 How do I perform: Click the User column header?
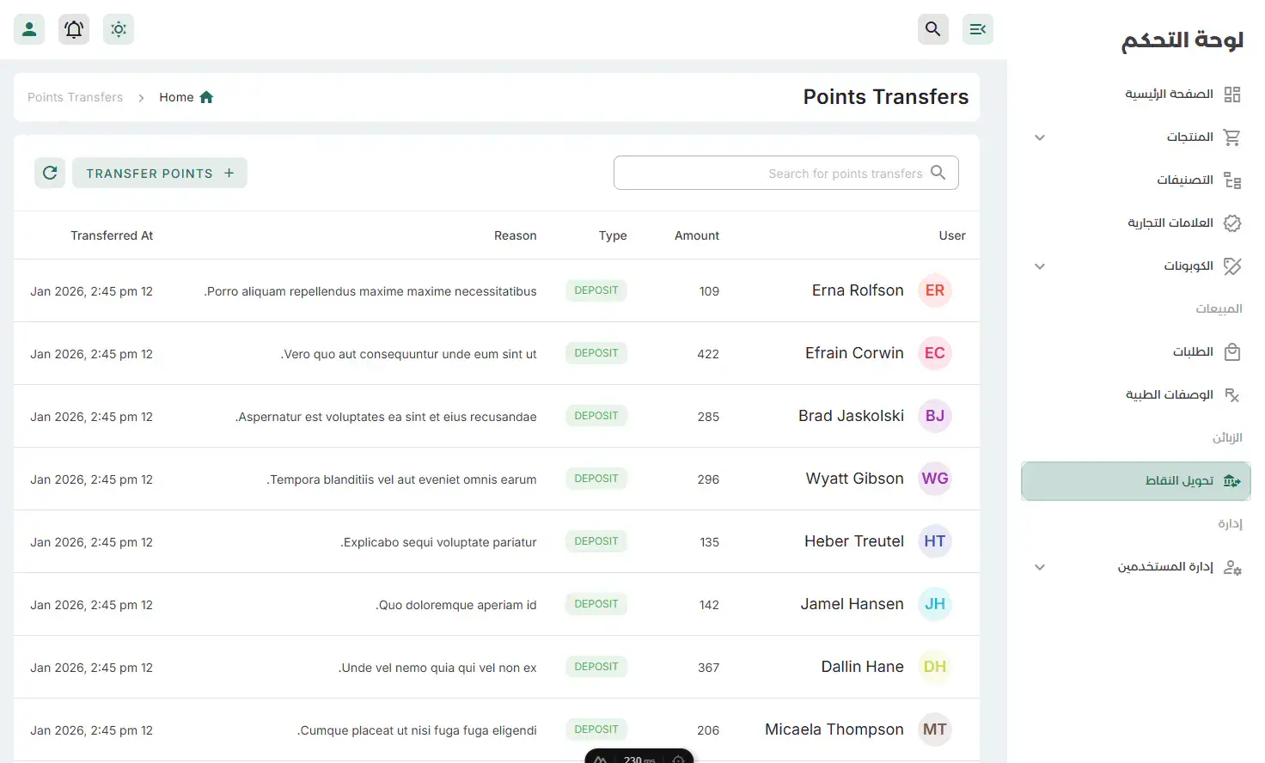(952, 235)
